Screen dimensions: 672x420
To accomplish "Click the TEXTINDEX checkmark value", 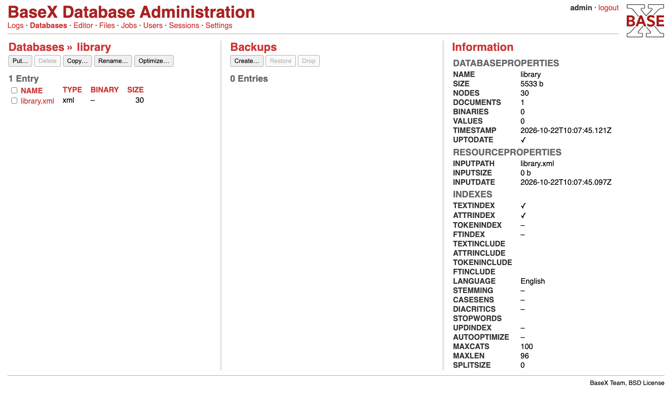I will [x=523, y=206].
